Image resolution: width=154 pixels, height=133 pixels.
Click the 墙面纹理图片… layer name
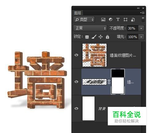pyautogui.click(x=123, y=55)
